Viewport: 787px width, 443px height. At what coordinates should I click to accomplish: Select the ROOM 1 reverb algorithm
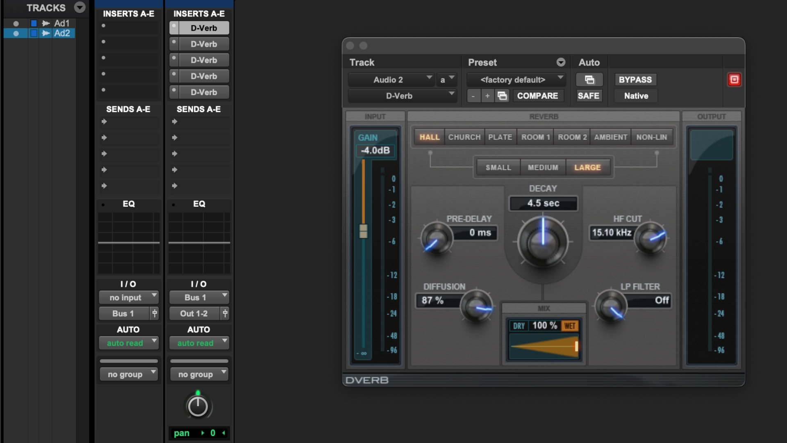pyautogui.click(x=535, y=137)
